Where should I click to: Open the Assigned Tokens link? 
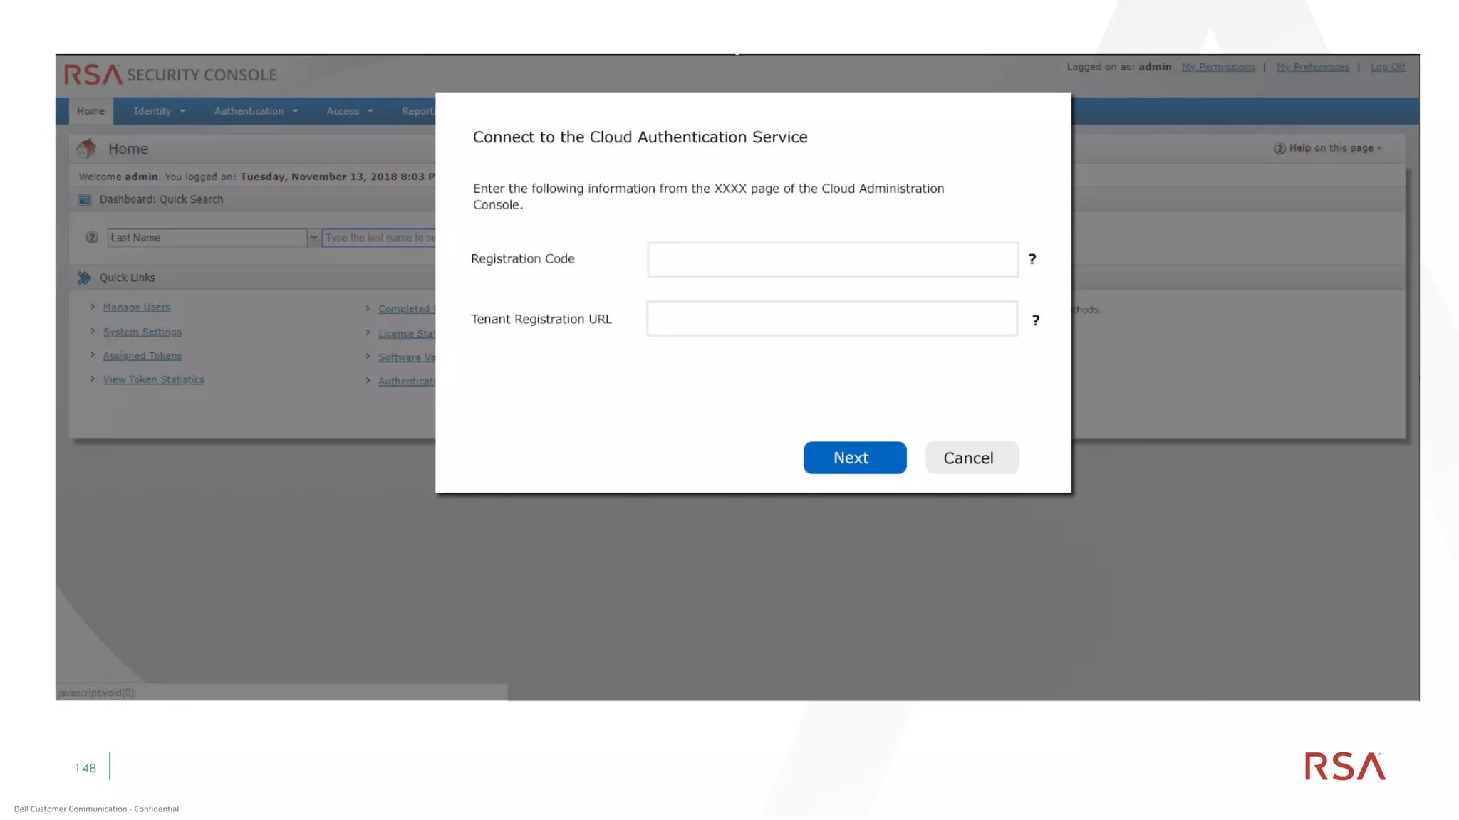[142, 356]
